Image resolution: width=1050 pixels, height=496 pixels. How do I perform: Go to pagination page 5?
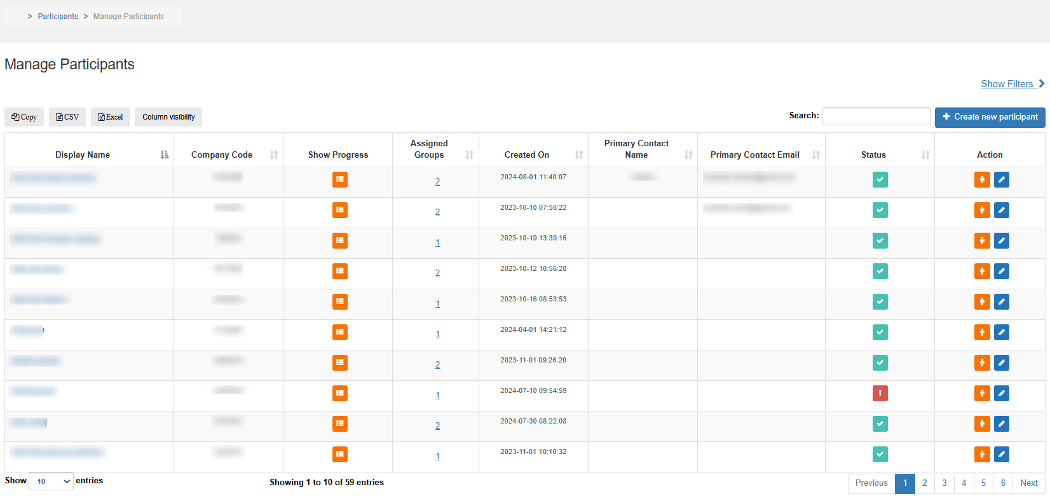[984, 483]
